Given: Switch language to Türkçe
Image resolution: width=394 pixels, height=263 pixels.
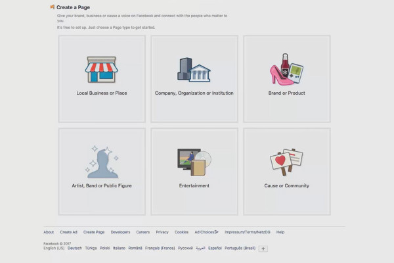Looking at the screenshot, I should pyautogui.click(x=91, y=248).
